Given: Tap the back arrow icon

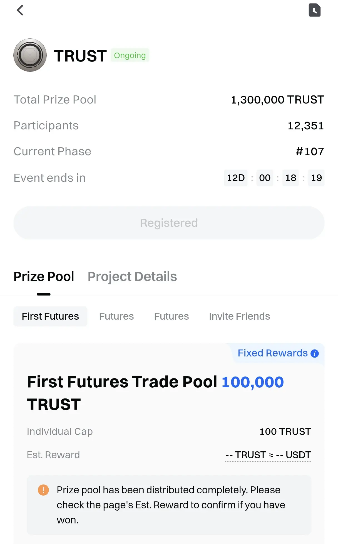Looking at the screenshot, I should pos(20,11).
